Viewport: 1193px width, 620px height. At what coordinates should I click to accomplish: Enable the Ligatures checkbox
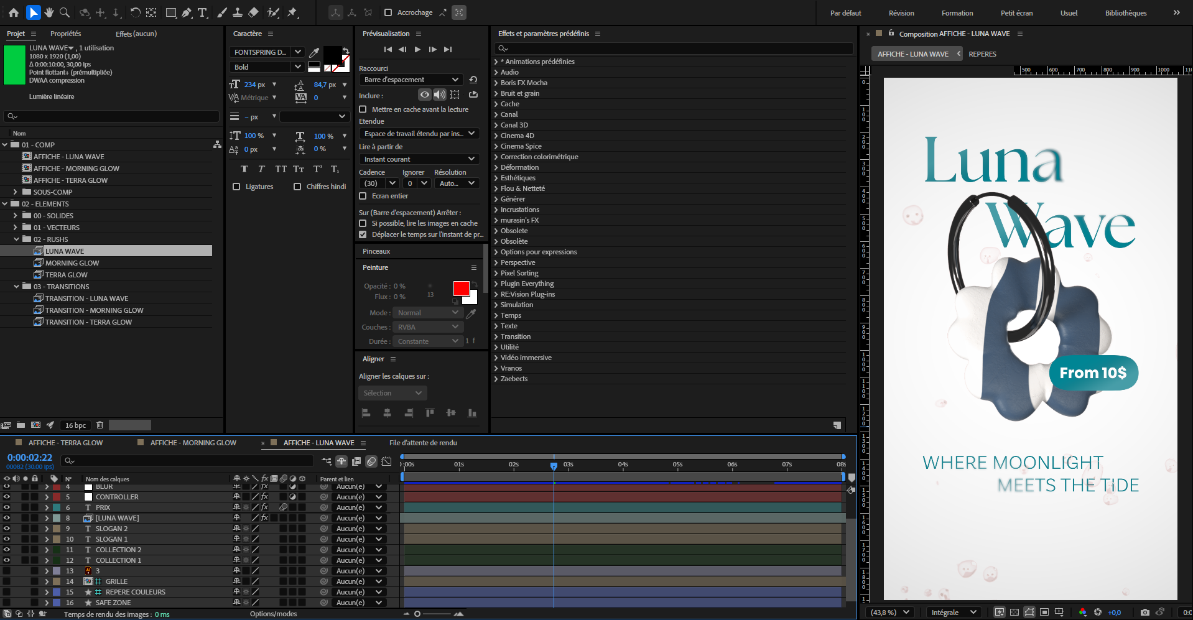tap(236, 187)
